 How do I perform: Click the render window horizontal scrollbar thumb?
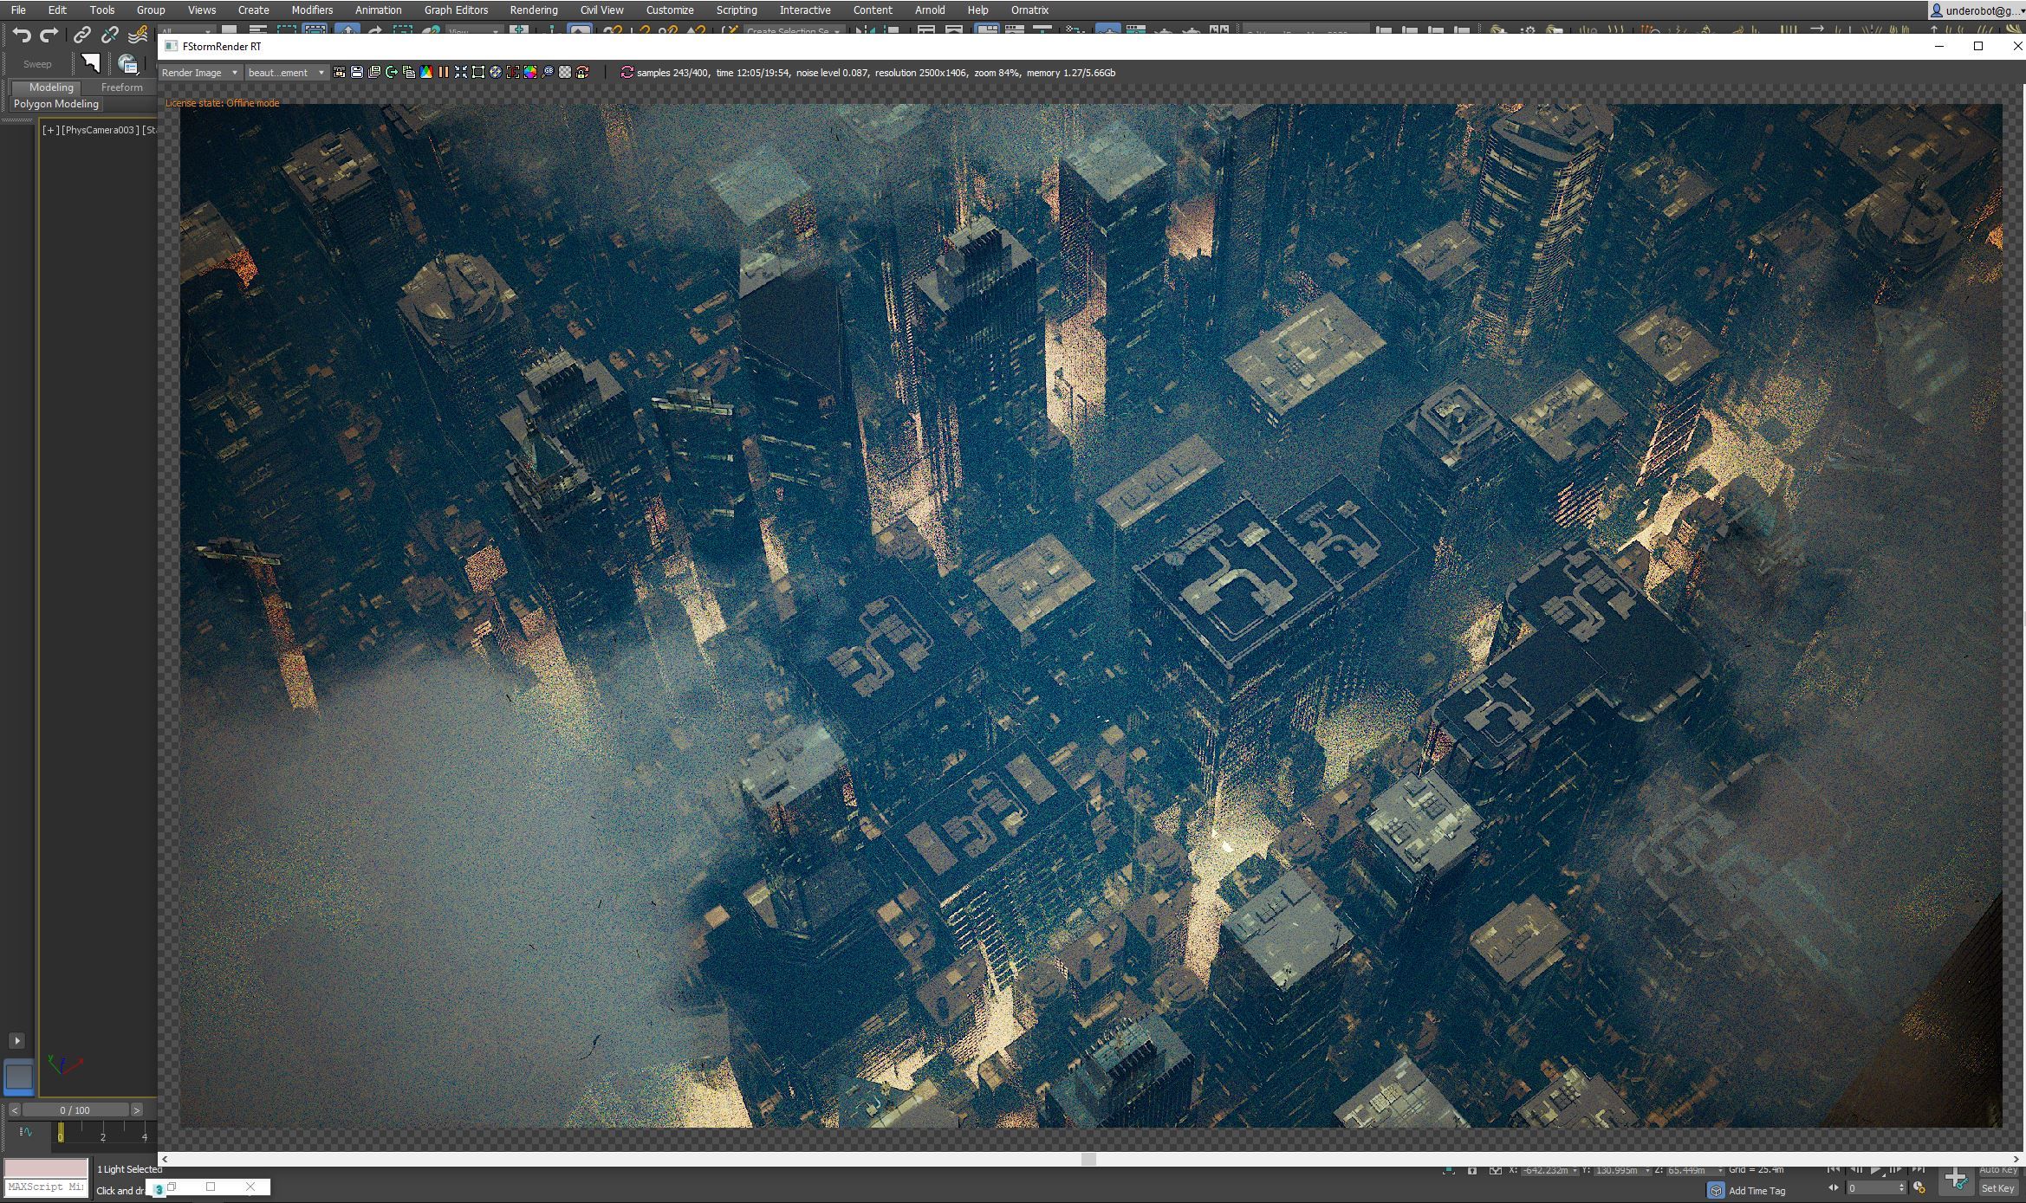point(1088,1159)
